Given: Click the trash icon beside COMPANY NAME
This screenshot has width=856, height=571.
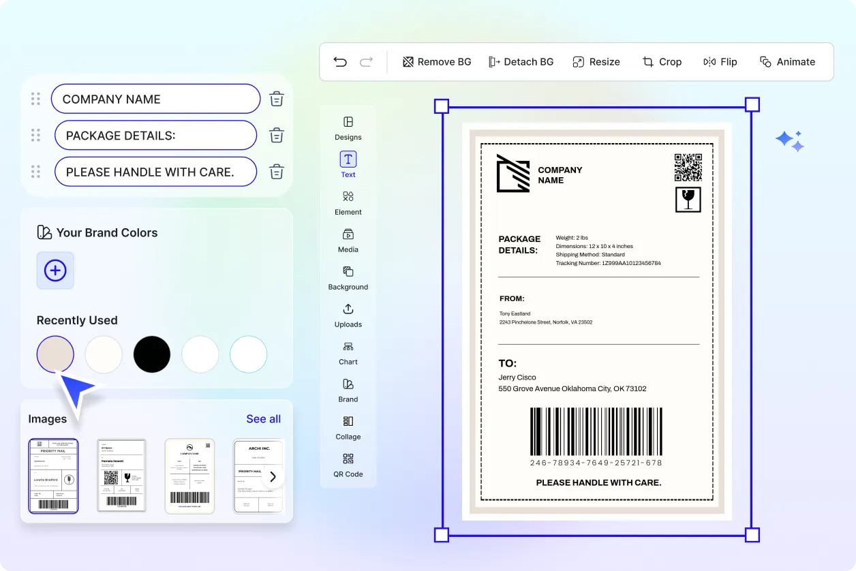Looking at the screenshot, I should pos(276,98).
